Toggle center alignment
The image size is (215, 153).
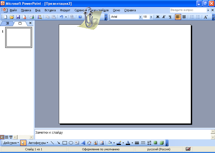click(x=184, y=17)
